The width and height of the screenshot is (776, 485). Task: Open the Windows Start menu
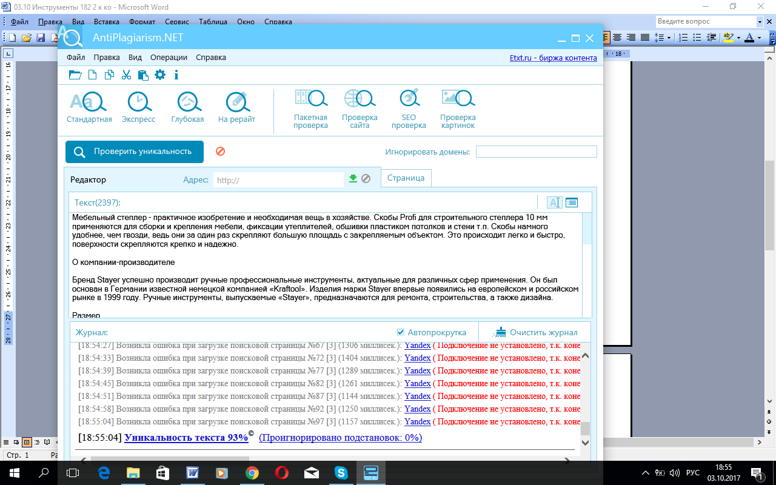(x=15, y=472)
